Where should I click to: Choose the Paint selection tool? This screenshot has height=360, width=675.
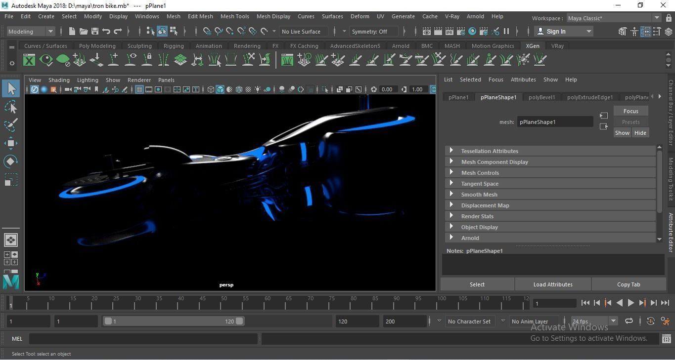click(x=11, y=125)
